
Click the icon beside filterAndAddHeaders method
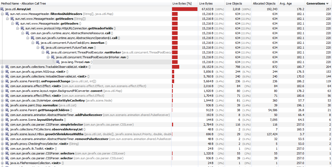pyautogui.click(x=7, y=14)
